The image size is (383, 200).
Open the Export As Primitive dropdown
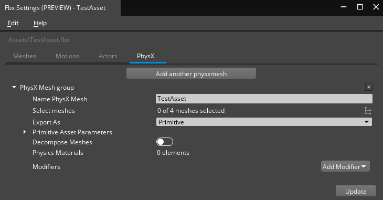tap(264, 122)
